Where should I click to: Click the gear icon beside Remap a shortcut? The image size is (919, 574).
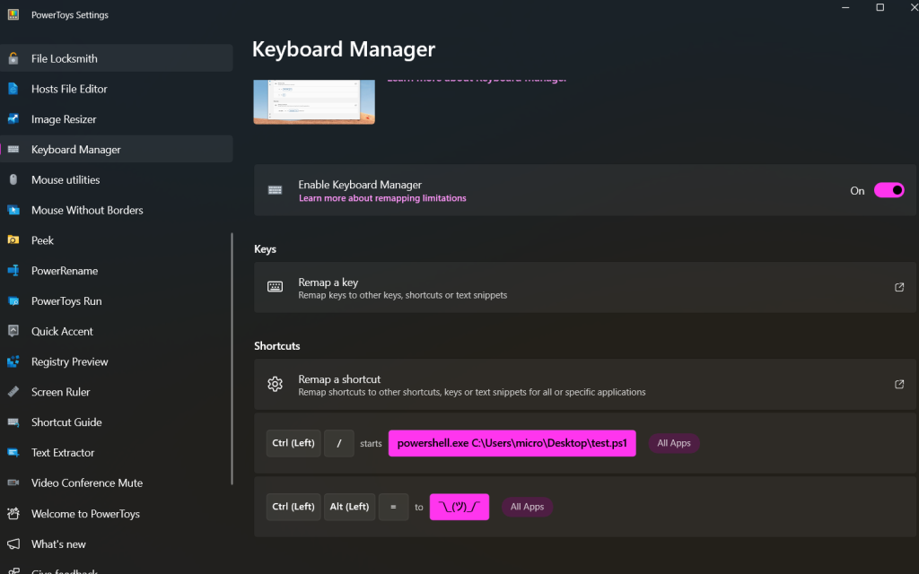(x=275, y=383)
